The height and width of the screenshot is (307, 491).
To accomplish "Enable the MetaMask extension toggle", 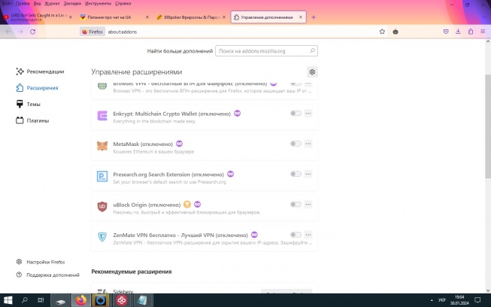I will 296,144.
